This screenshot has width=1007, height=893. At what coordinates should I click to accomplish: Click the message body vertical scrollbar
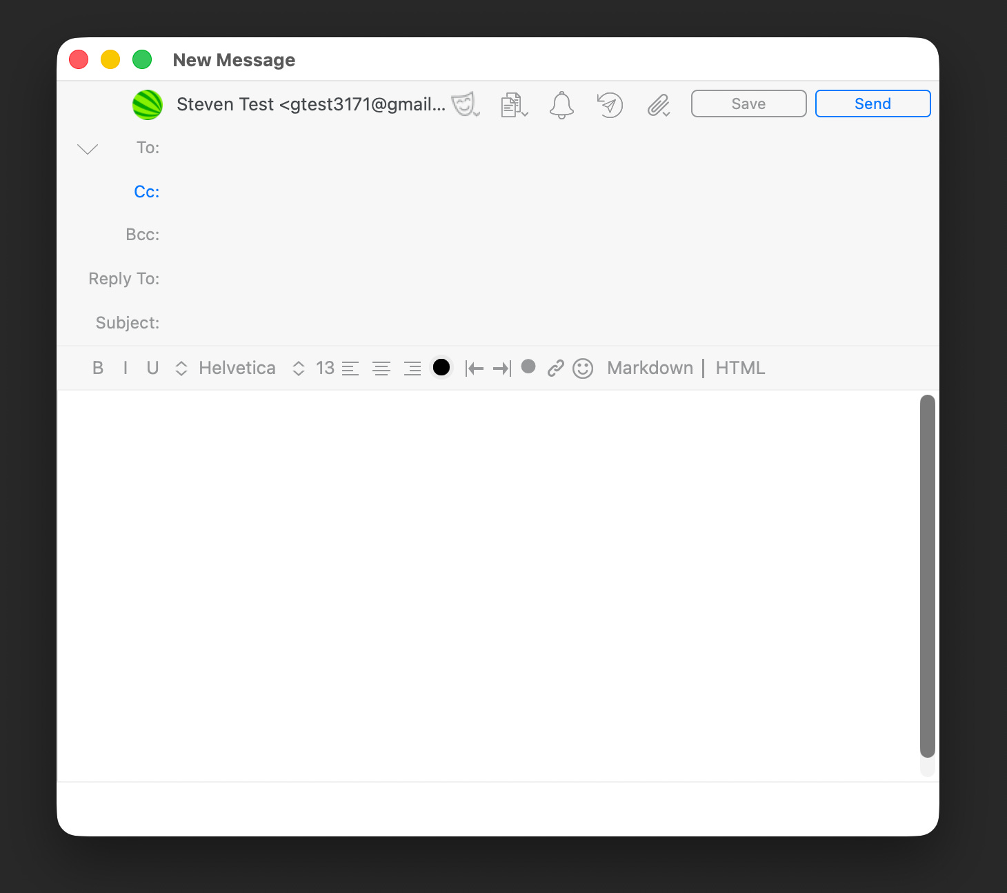(x=928, y=576)
